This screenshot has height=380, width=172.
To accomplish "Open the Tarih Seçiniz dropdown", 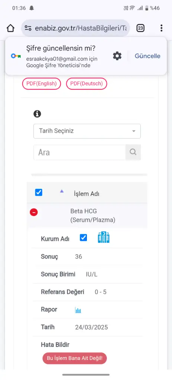I will pos(87,131).
